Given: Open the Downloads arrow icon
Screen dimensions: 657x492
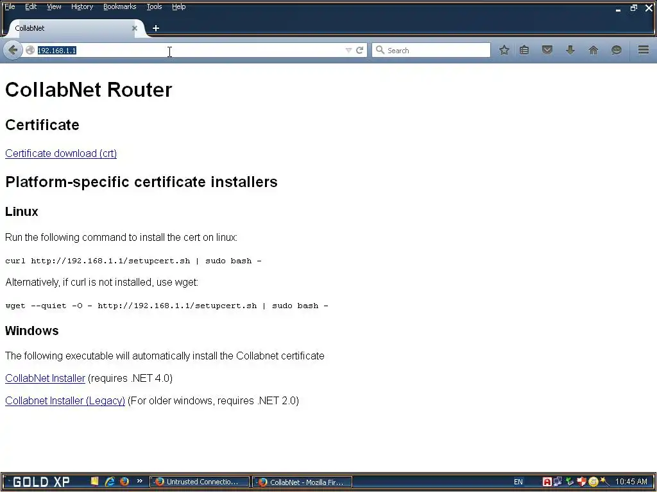Looking at the screenshot, I should point(570,50).
